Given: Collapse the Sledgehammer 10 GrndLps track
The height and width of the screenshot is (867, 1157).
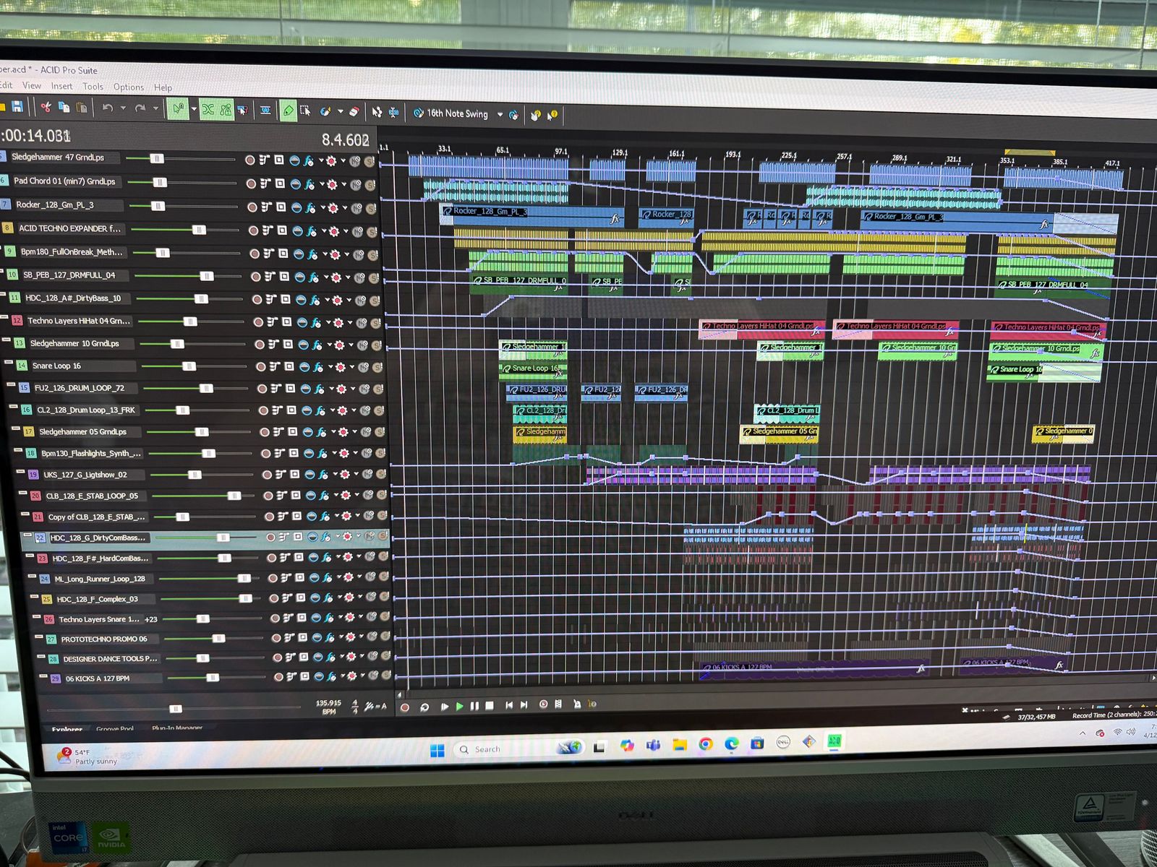Looking at the screenshot, I should click(7, 340).
